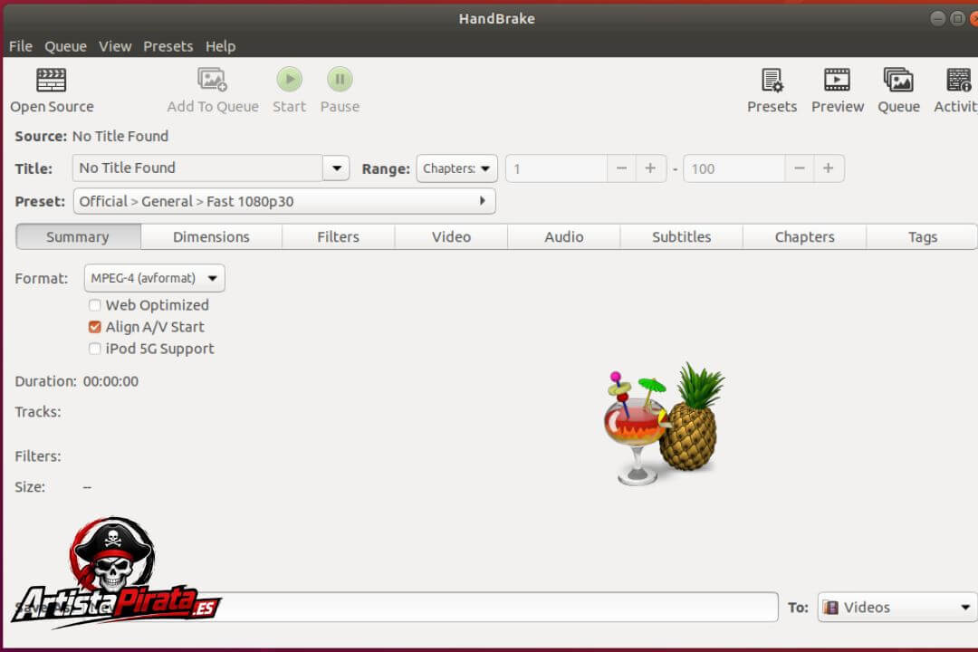
Task: Decrease the end chapter with minus button
Action: [x=800, y=168]
